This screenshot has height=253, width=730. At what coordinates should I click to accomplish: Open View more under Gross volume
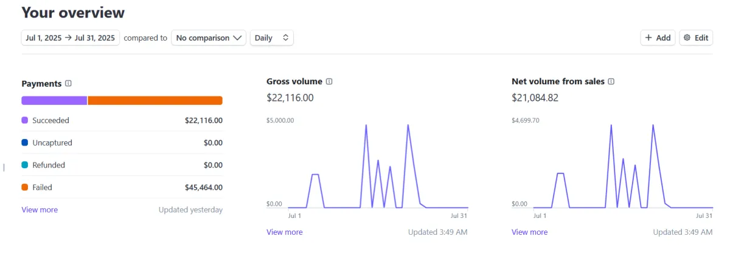click(x=284, y=232)
